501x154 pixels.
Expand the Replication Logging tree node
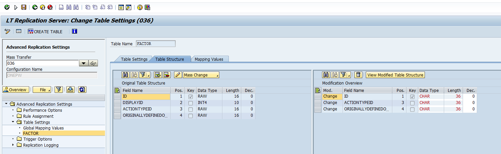[x=13, y=145]
